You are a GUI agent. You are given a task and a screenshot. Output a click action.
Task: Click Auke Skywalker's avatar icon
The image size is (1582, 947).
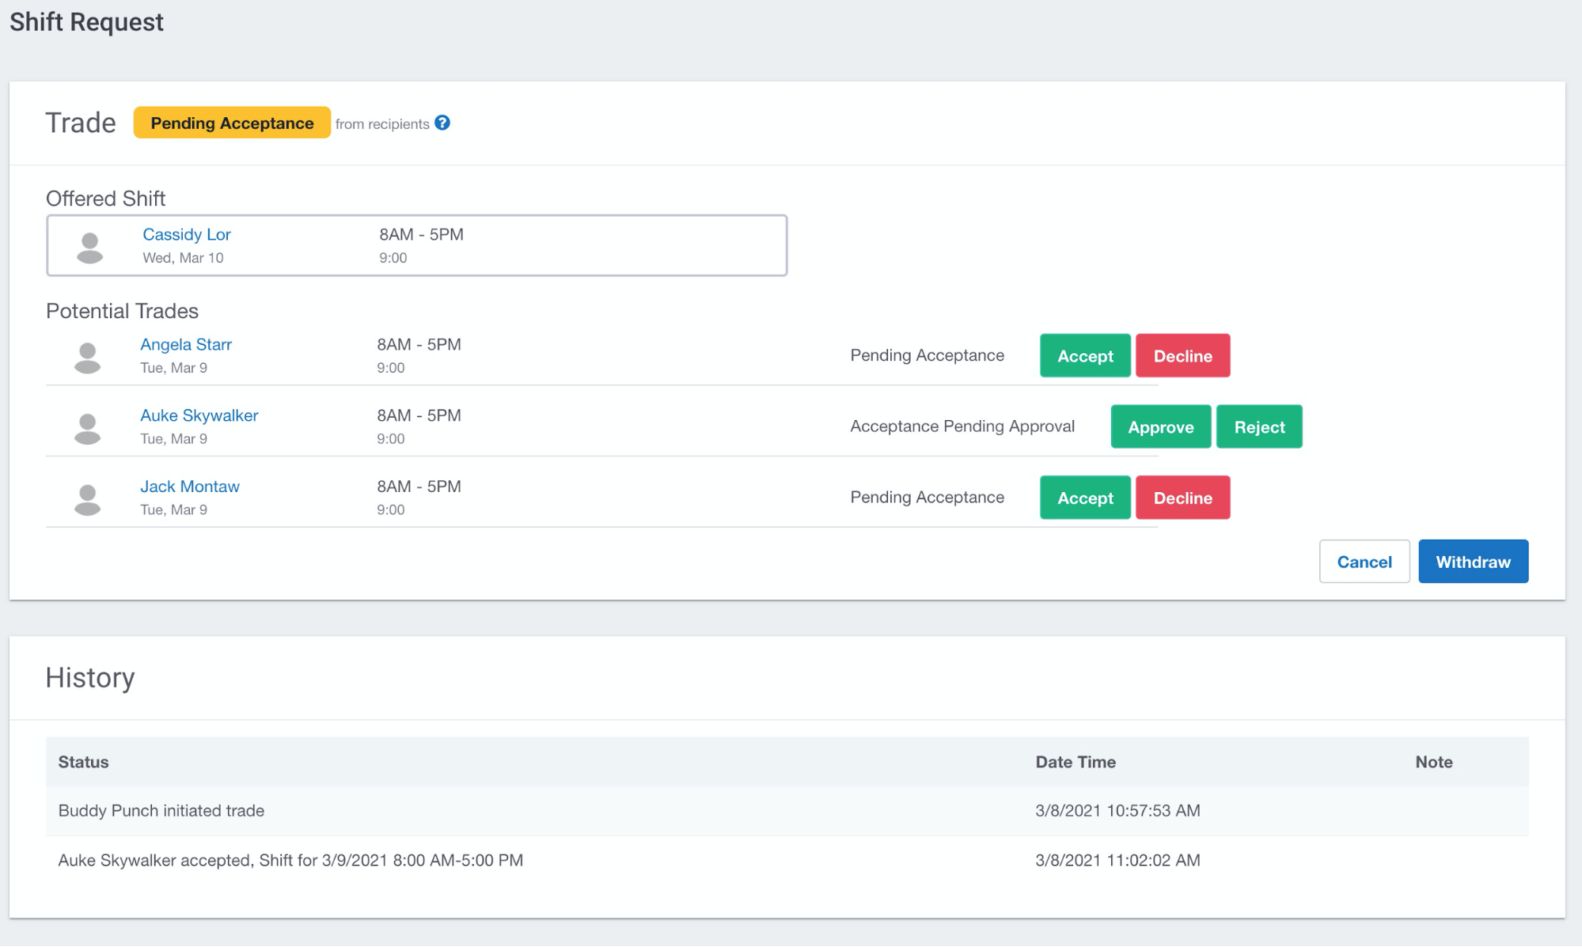pyautogui.click(x=87, y=428)
